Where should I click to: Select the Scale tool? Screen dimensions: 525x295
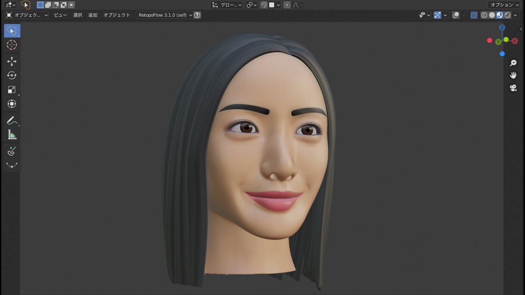[x=12, y=90]
